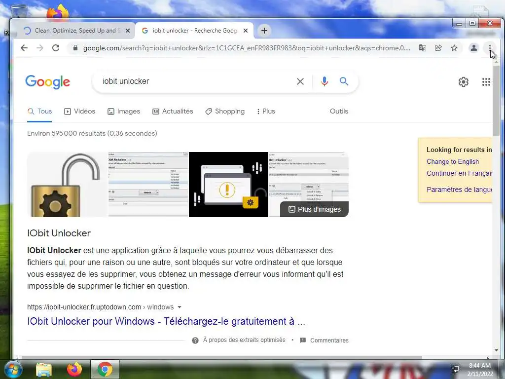Open the Google apps grid
The image size is (505, 379).
tap(486, 82)
